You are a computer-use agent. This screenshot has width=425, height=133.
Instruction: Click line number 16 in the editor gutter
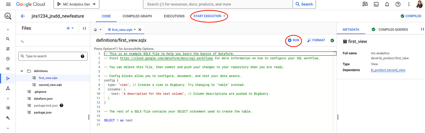pos(98,120)
